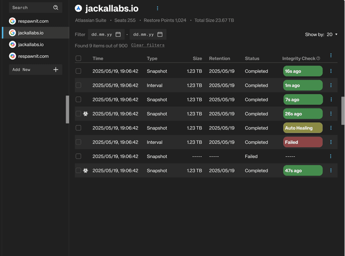Click the red Failed integrity badge
This screenshot has height=256, width=345.
(x=303, y=142)
